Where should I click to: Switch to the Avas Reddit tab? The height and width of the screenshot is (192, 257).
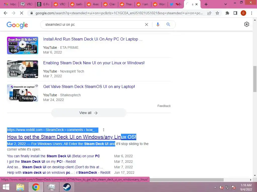(x=93, y=4)
